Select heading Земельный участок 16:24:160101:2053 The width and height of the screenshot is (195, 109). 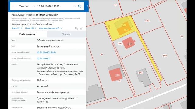click(x=34, y=15)
